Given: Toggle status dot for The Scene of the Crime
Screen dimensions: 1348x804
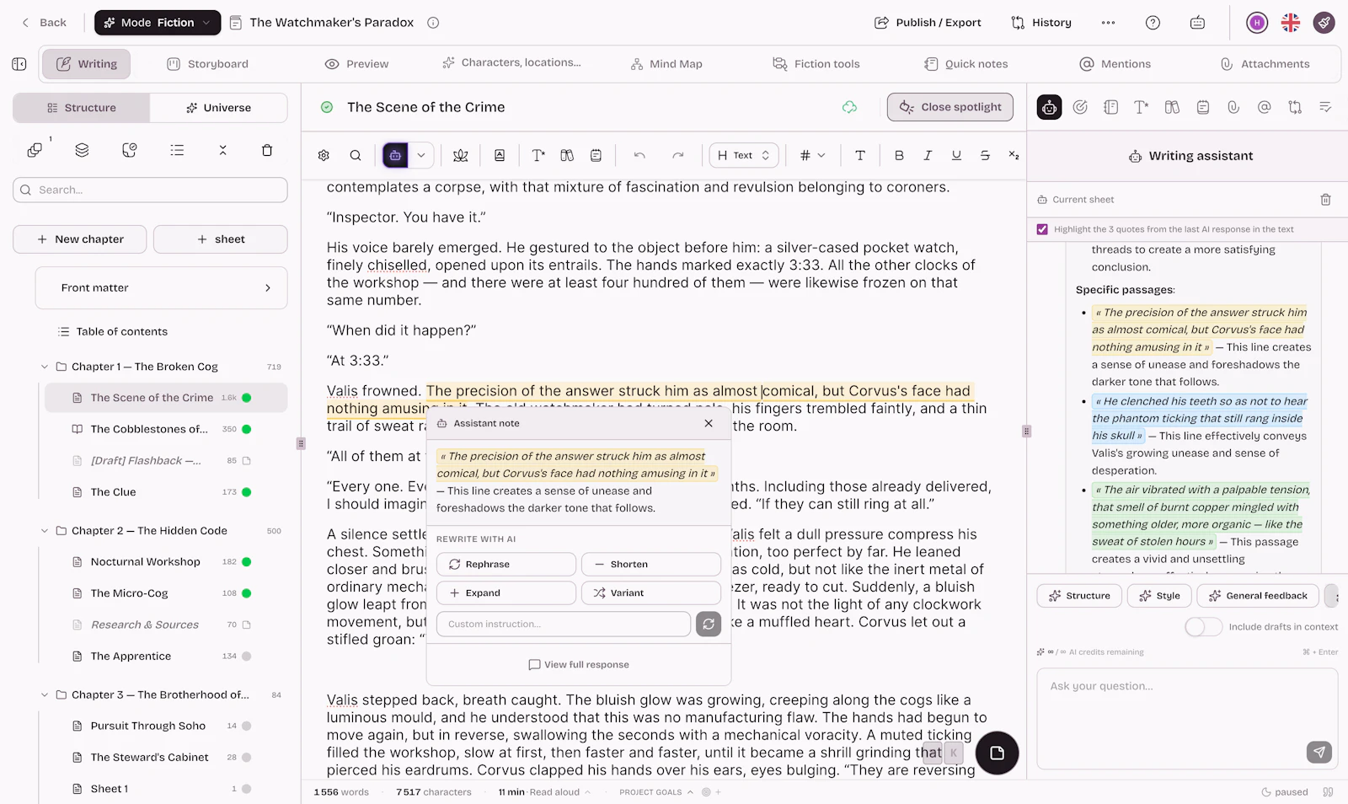Looking at the screenshot, I should tap(247, 398).
